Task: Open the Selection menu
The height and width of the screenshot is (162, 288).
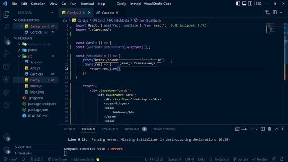Action: 38,4
